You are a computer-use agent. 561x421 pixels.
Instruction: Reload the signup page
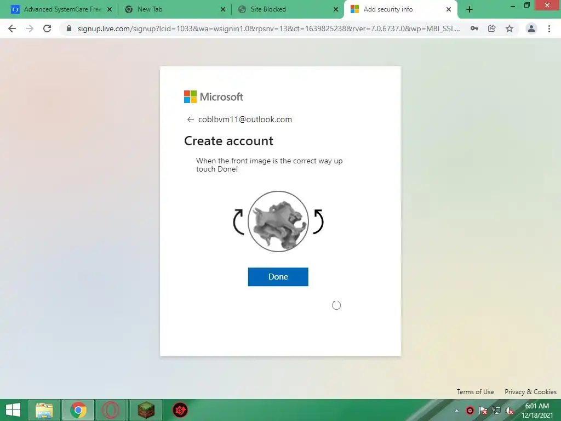tap(47, 29)
